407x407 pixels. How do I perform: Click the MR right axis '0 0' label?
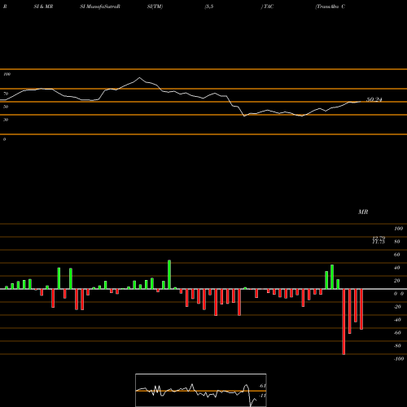(399, 294)
